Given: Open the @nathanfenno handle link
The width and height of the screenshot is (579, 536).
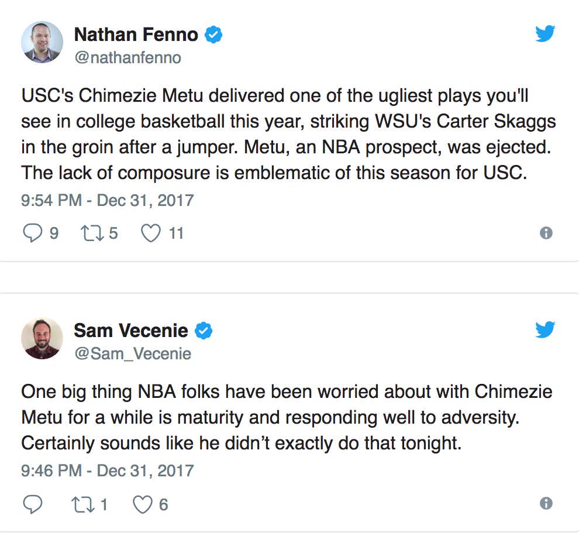Looking at the screenshot, I should point(127,58).
